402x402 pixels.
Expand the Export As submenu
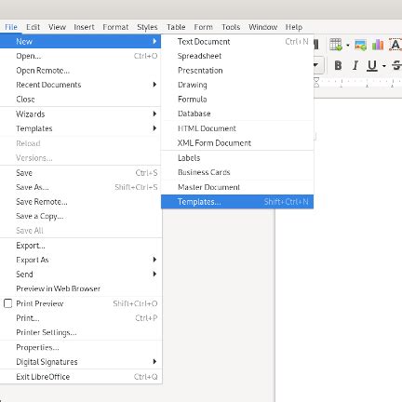pyautogui.click(x=80, y=260)
